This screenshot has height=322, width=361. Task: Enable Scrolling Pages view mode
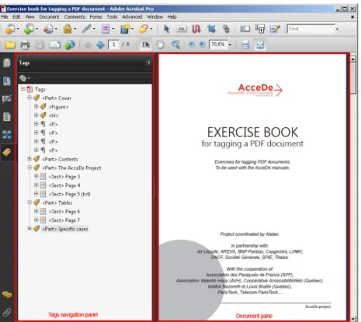[x=245, y=45]
